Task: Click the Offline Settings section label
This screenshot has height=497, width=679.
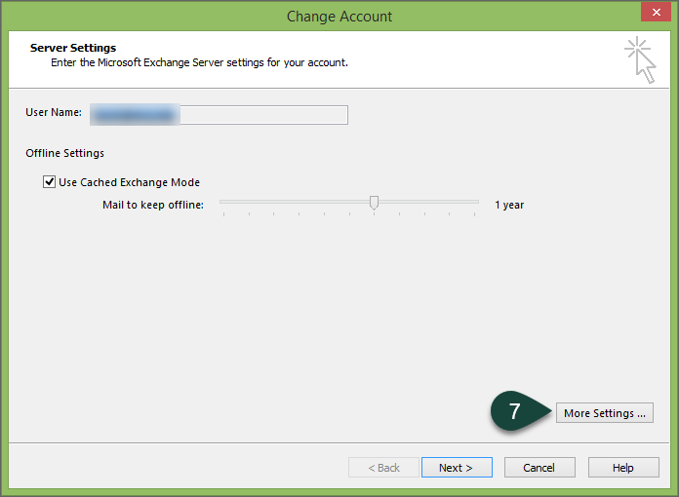Action: coord(64,153)
